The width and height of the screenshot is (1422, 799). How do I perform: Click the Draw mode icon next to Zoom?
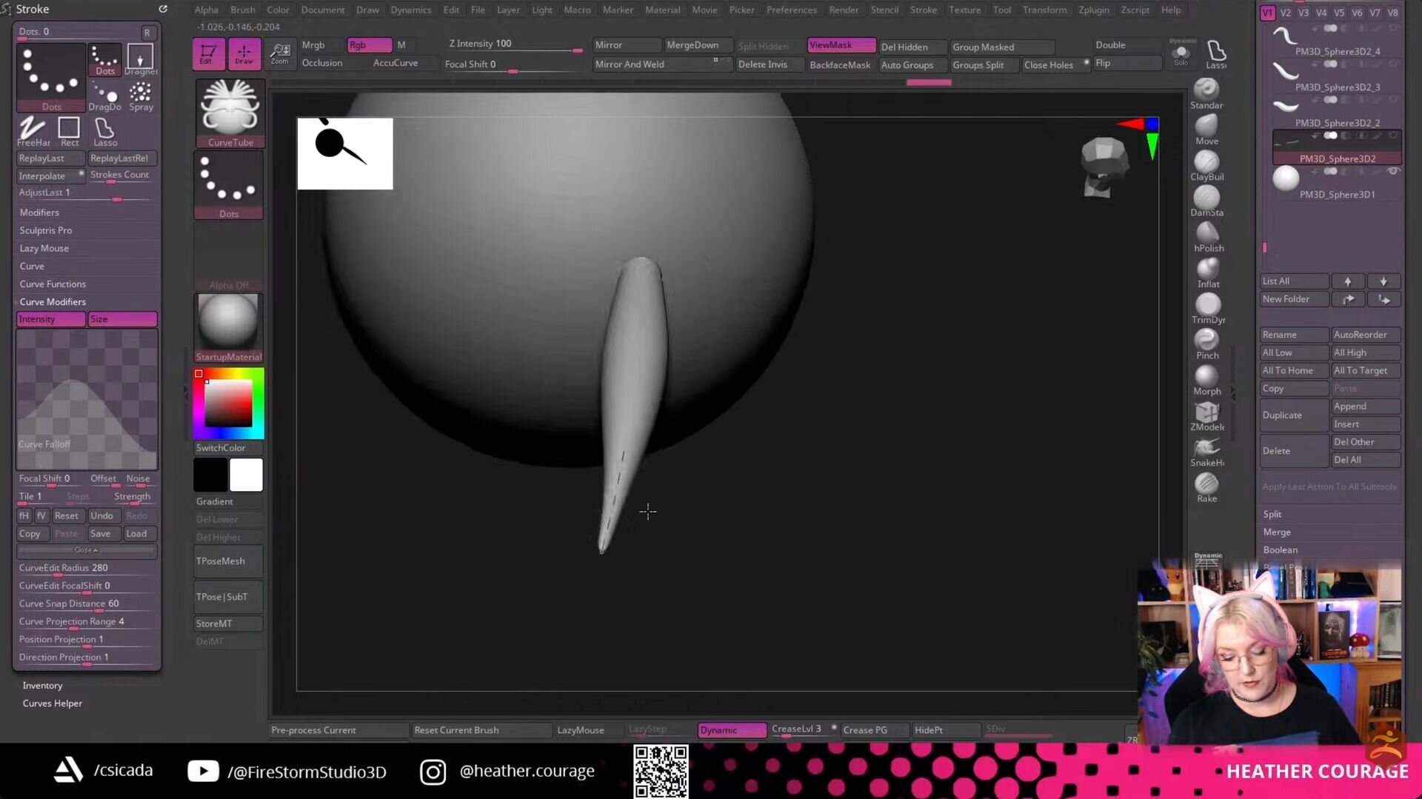(x=244, y=54)
